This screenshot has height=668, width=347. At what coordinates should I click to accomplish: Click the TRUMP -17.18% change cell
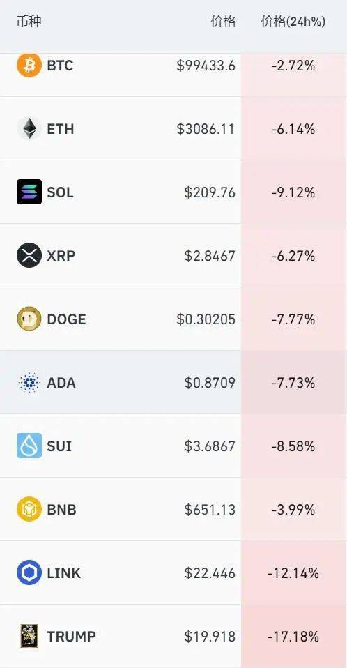[x=293, y=636]
